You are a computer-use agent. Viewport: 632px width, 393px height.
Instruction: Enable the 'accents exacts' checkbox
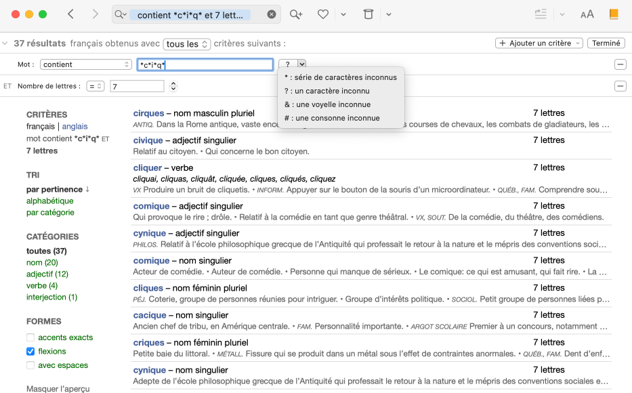point(30,337)
